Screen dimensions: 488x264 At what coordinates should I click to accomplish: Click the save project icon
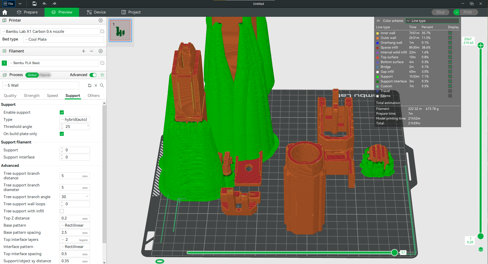pyautogui.click(x=35, y=4)
